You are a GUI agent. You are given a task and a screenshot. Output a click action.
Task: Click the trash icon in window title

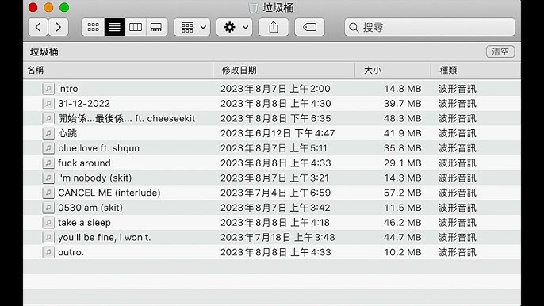(253, 8)
